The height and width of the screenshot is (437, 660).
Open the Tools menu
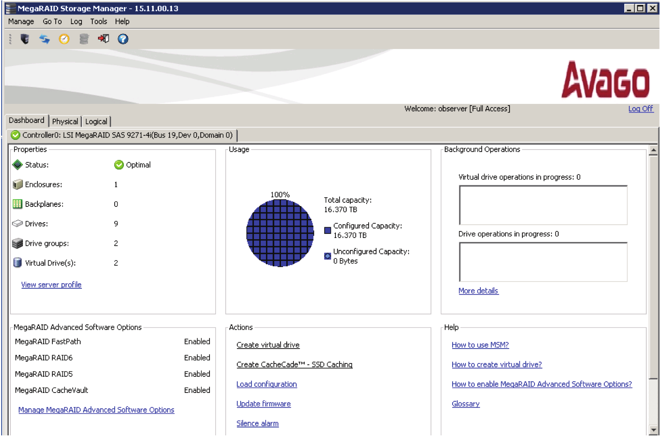[99, 22]
